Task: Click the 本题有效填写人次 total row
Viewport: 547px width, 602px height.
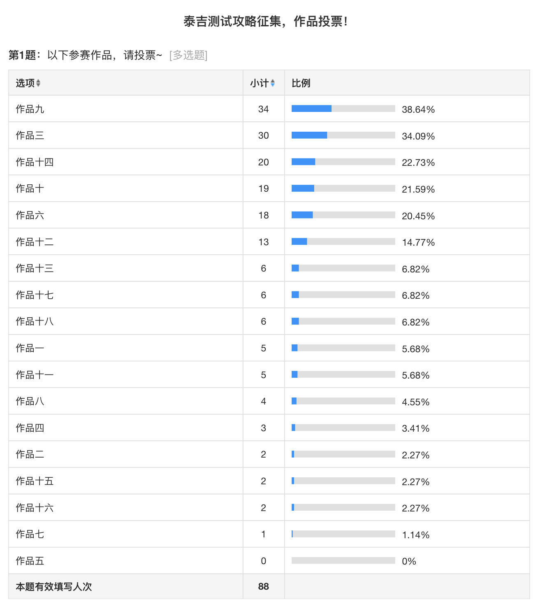Action: click(269, 586)
